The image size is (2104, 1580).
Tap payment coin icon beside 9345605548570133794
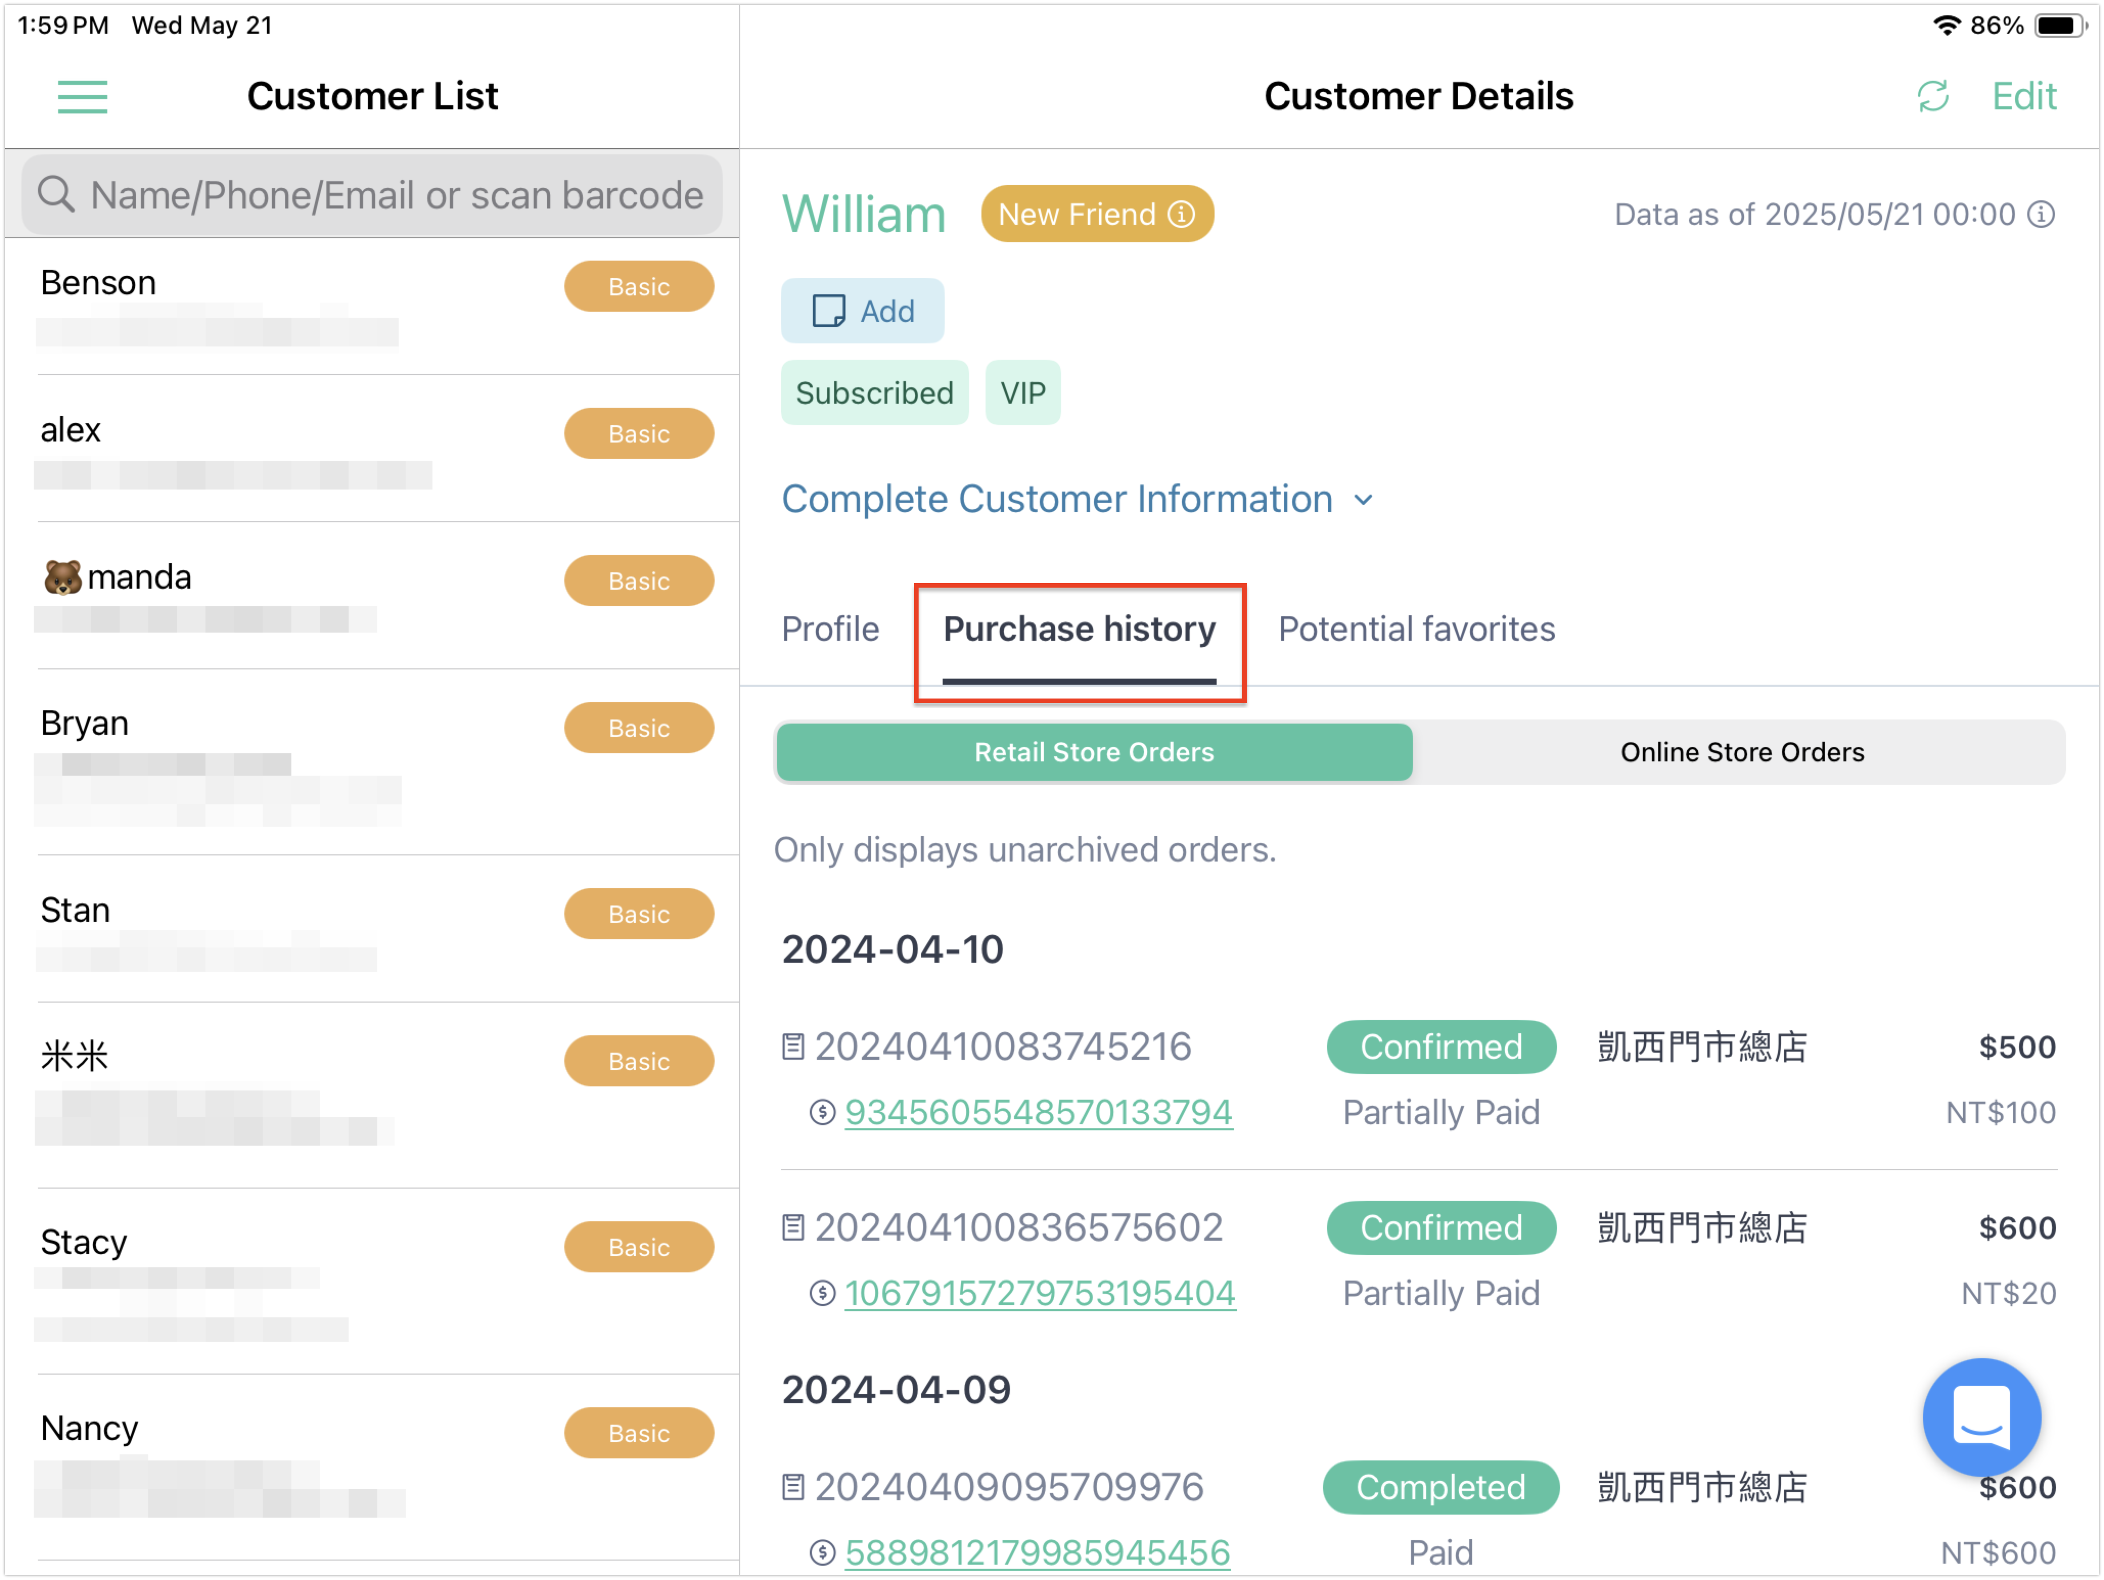pos(822,1112)
